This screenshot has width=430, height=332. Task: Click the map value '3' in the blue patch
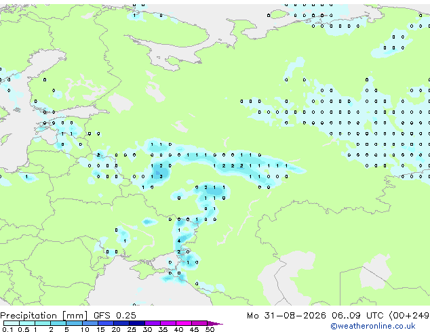(x=161, y=176)
